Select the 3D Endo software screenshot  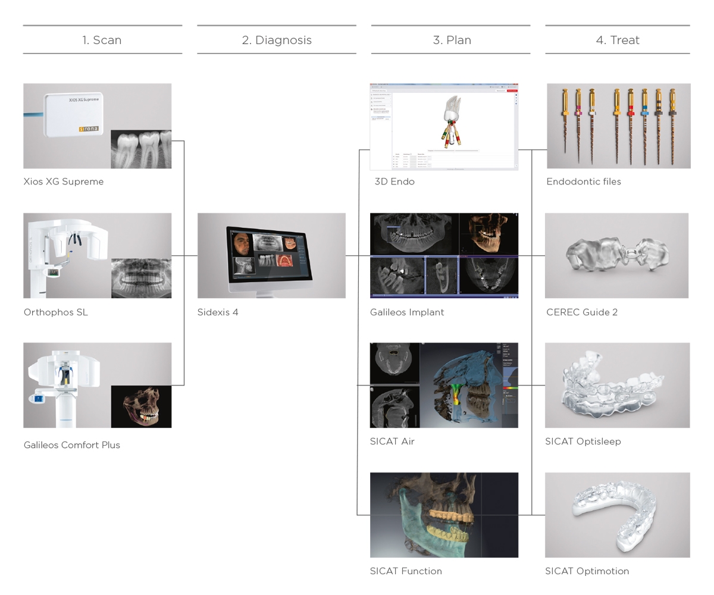click(444, 127)
